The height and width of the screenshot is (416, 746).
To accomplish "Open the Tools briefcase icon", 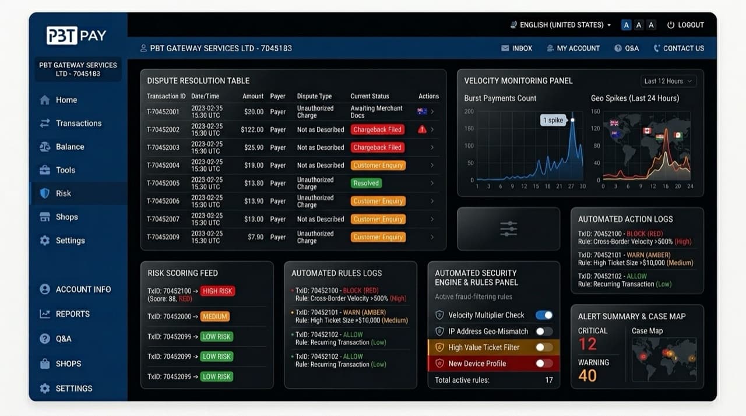I will [x=45, y=170].
